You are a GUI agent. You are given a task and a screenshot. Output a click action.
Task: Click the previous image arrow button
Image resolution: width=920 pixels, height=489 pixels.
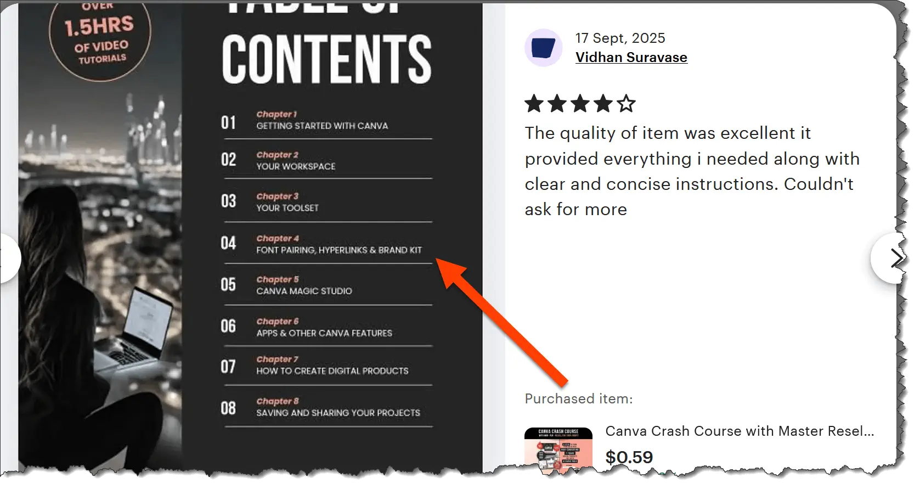click(8, 258)
